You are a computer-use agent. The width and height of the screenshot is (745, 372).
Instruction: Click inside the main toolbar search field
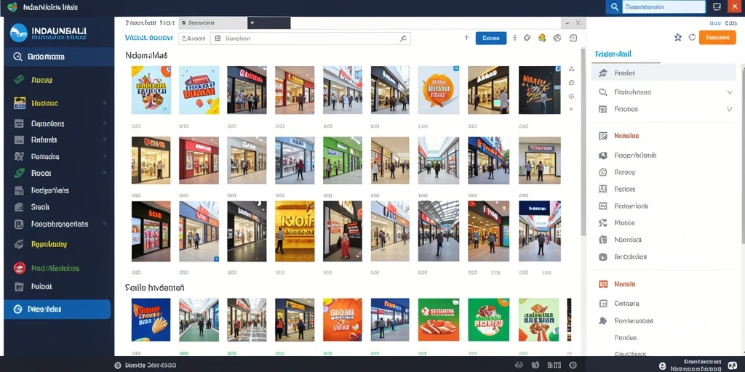point(310,39)
